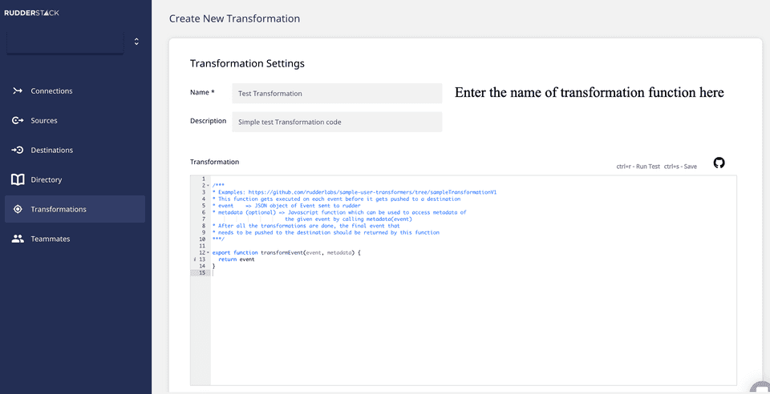Collapse the comment block at line 2
This screenshot has height=394, width=770.
(209, 186)
